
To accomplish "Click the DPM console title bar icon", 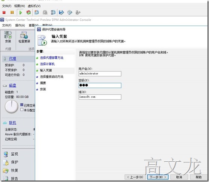I will [2, 20].
